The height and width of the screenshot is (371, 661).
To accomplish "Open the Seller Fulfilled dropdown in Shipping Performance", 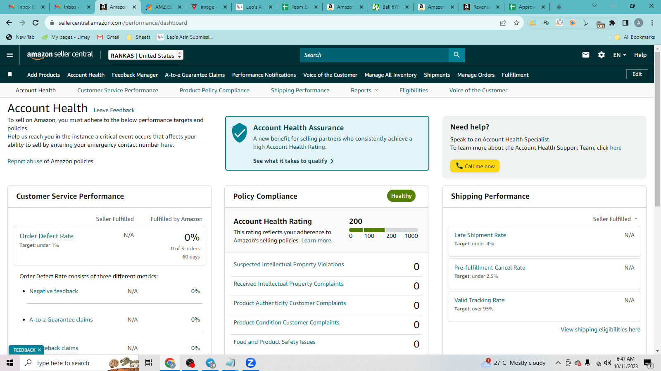I will [615, 219].
